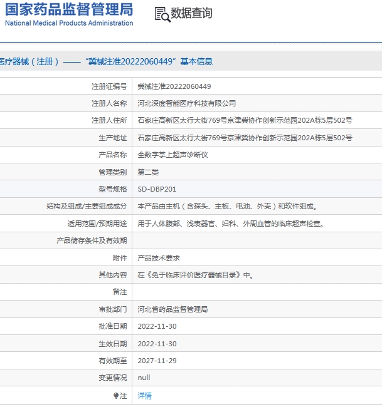Viewport: 382px width, 407px height.
Task: Click the 适用范围/预期用途 label
Action: (97, 224)
